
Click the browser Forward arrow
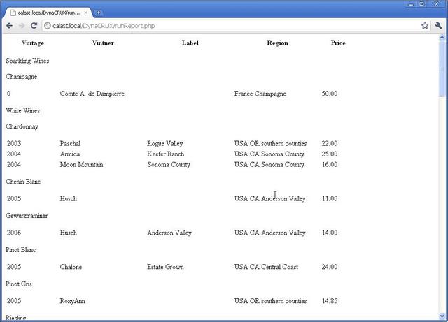pos(22,26)
